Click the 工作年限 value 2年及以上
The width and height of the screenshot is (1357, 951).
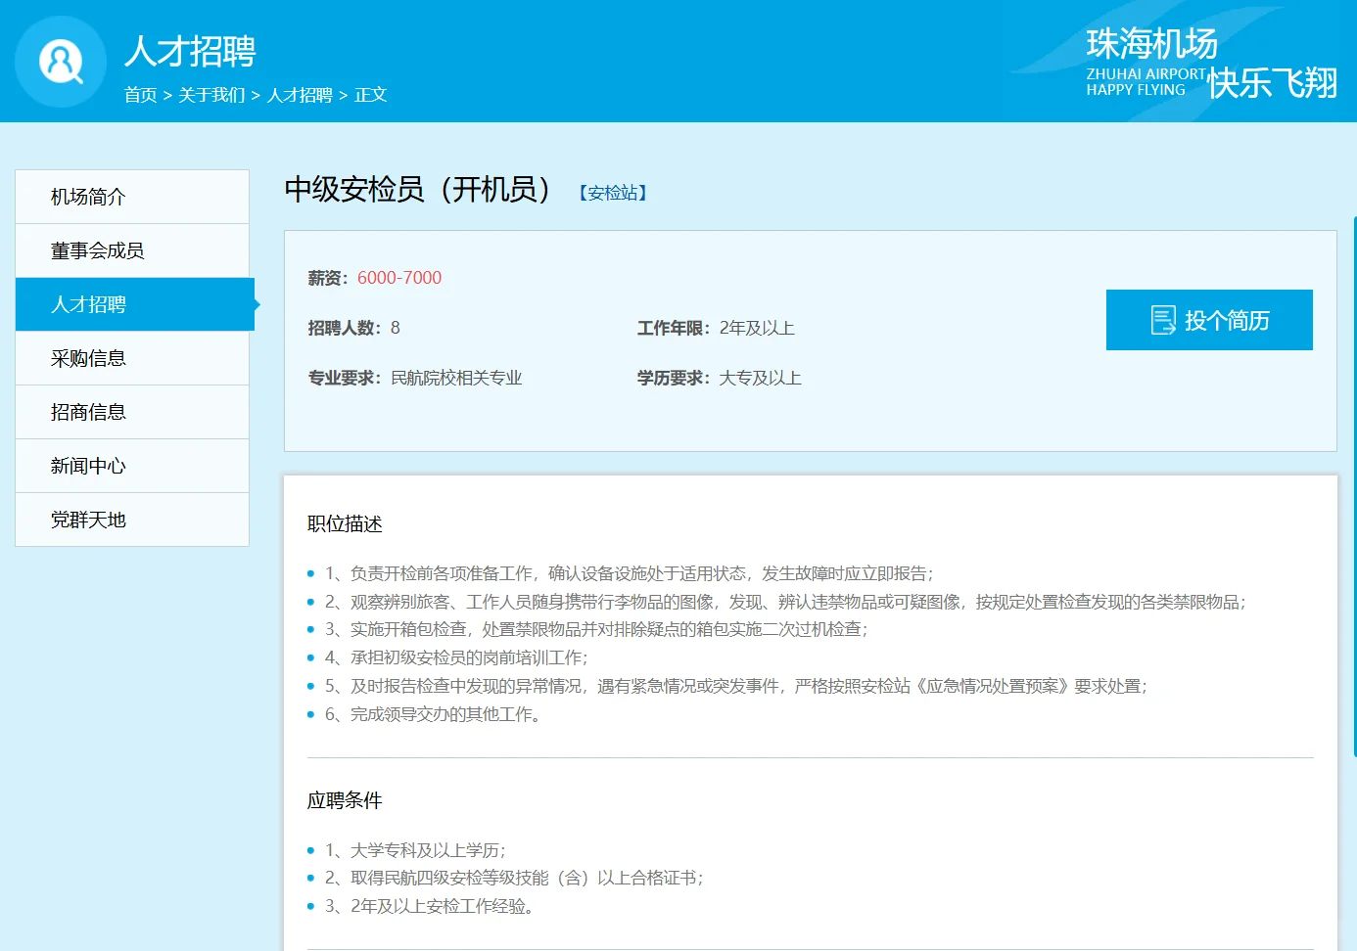click(x=757, y=328)
